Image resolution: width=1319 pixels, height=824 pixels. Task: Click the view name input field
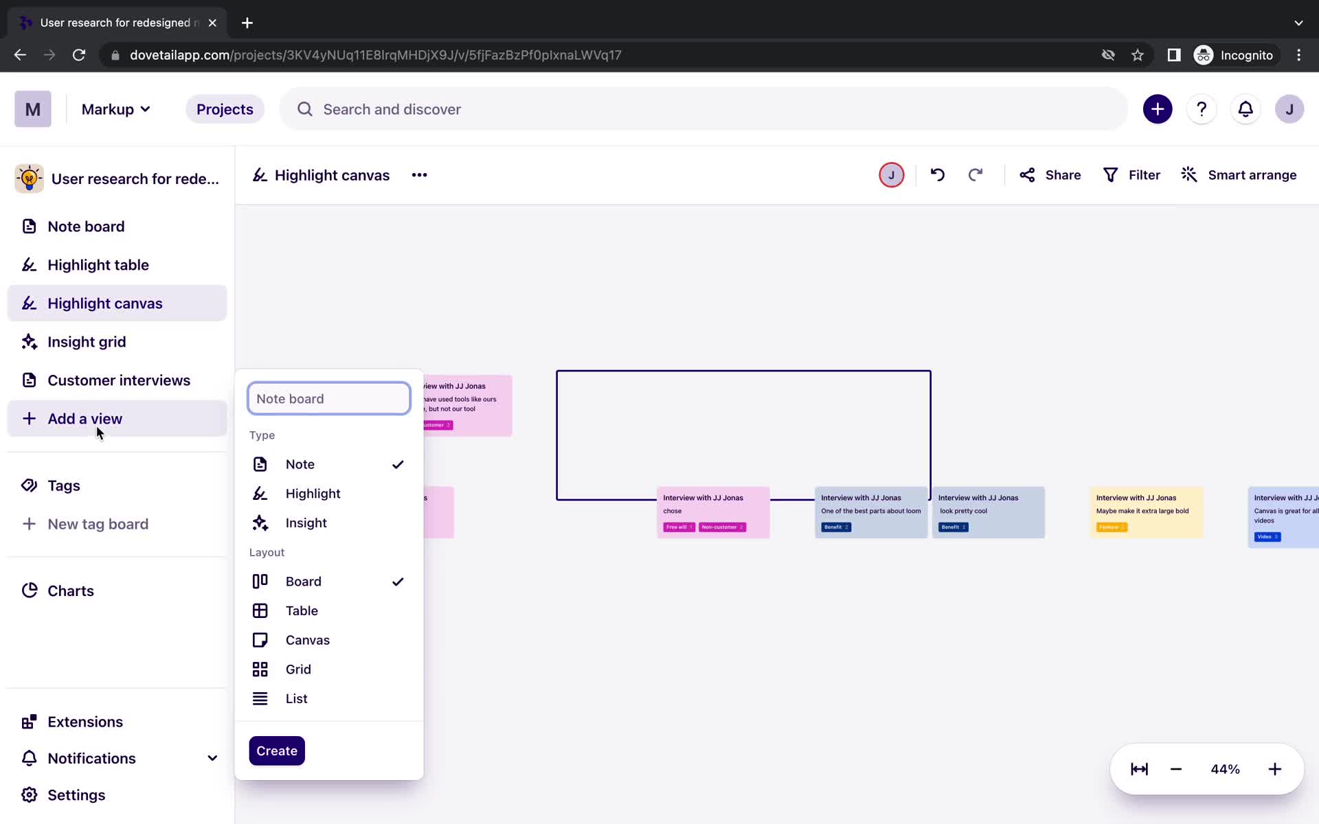point(330,398)
